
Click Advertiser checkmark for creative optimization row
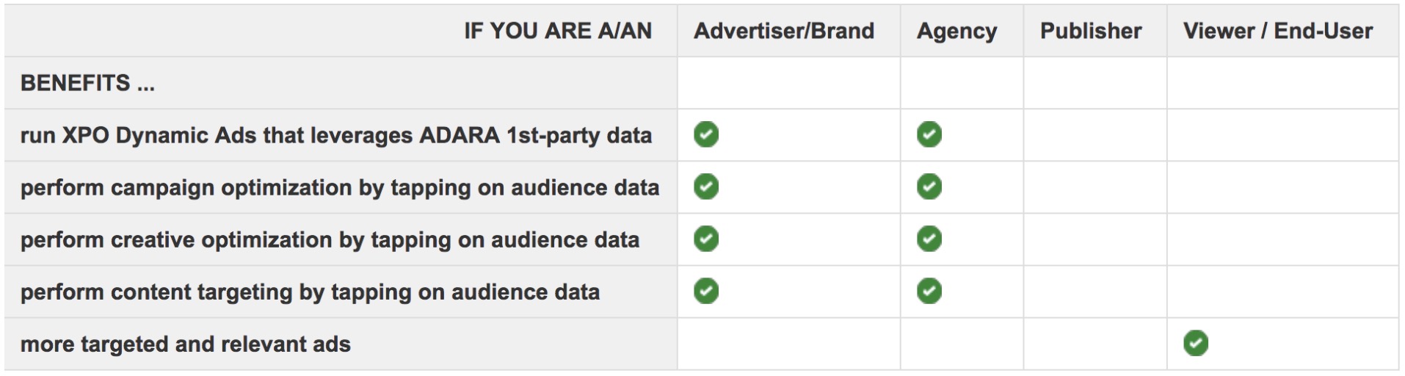[706, 239]
